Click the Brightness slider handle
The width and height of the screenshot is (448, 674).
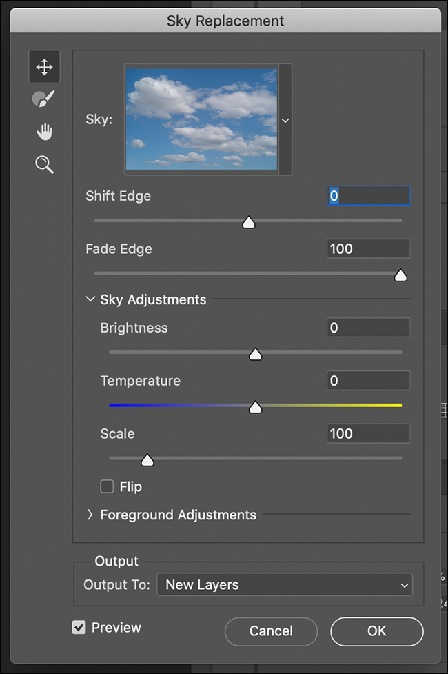(x=255, y=354)
